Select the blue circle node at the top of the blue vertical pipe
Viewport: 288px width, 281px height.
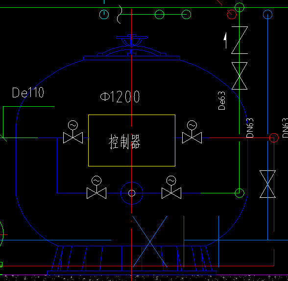point(267,14)
